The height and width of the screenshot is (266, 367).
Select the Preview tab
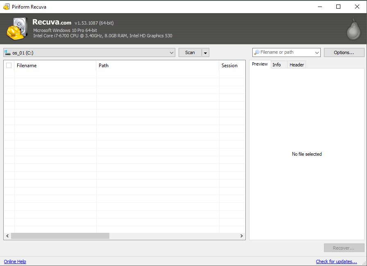[260, 64]
